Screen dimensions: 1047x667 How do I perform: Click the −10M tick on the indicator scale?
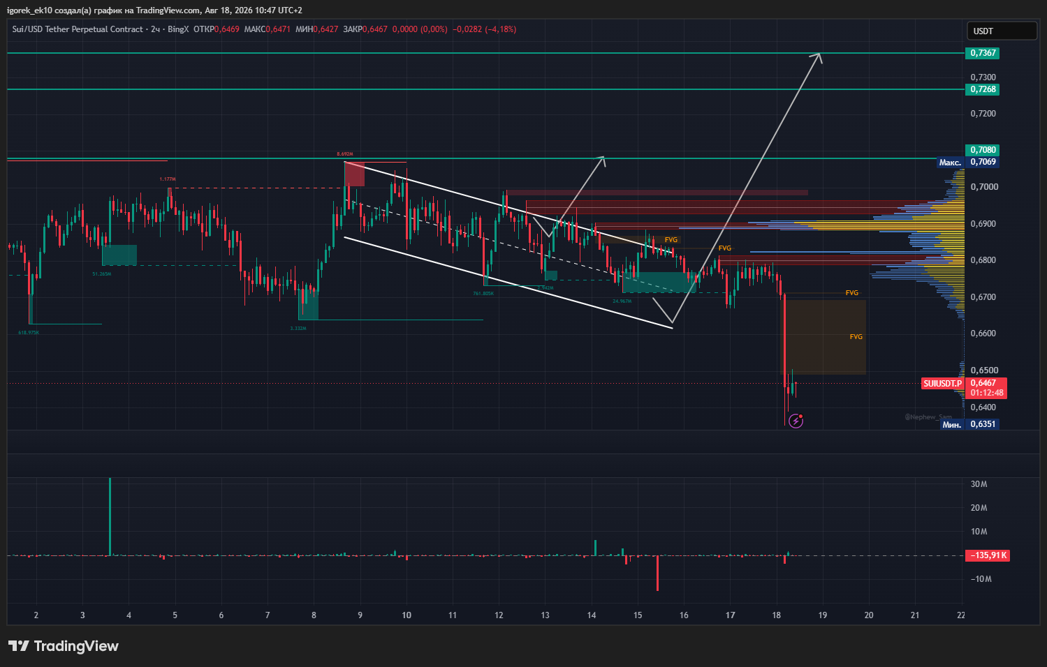coord(981,579)
